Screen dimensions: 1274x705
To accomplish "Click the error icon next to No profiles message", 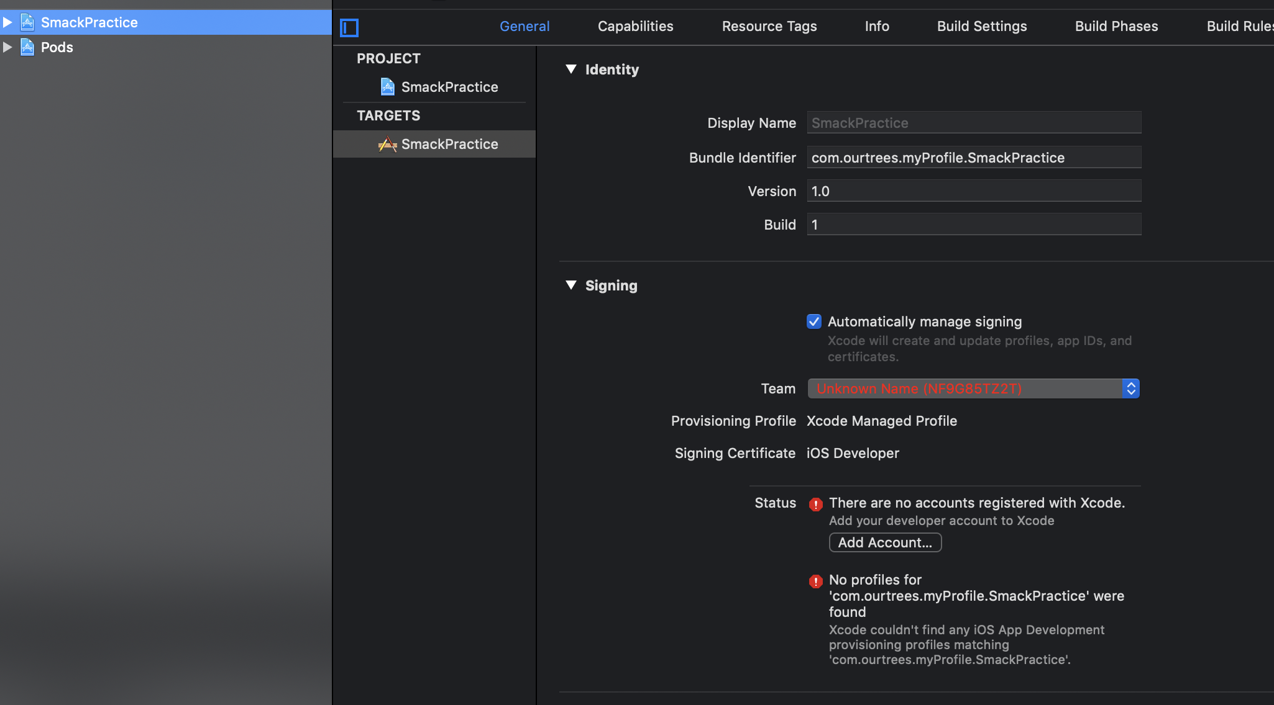I will click(816, 581).
